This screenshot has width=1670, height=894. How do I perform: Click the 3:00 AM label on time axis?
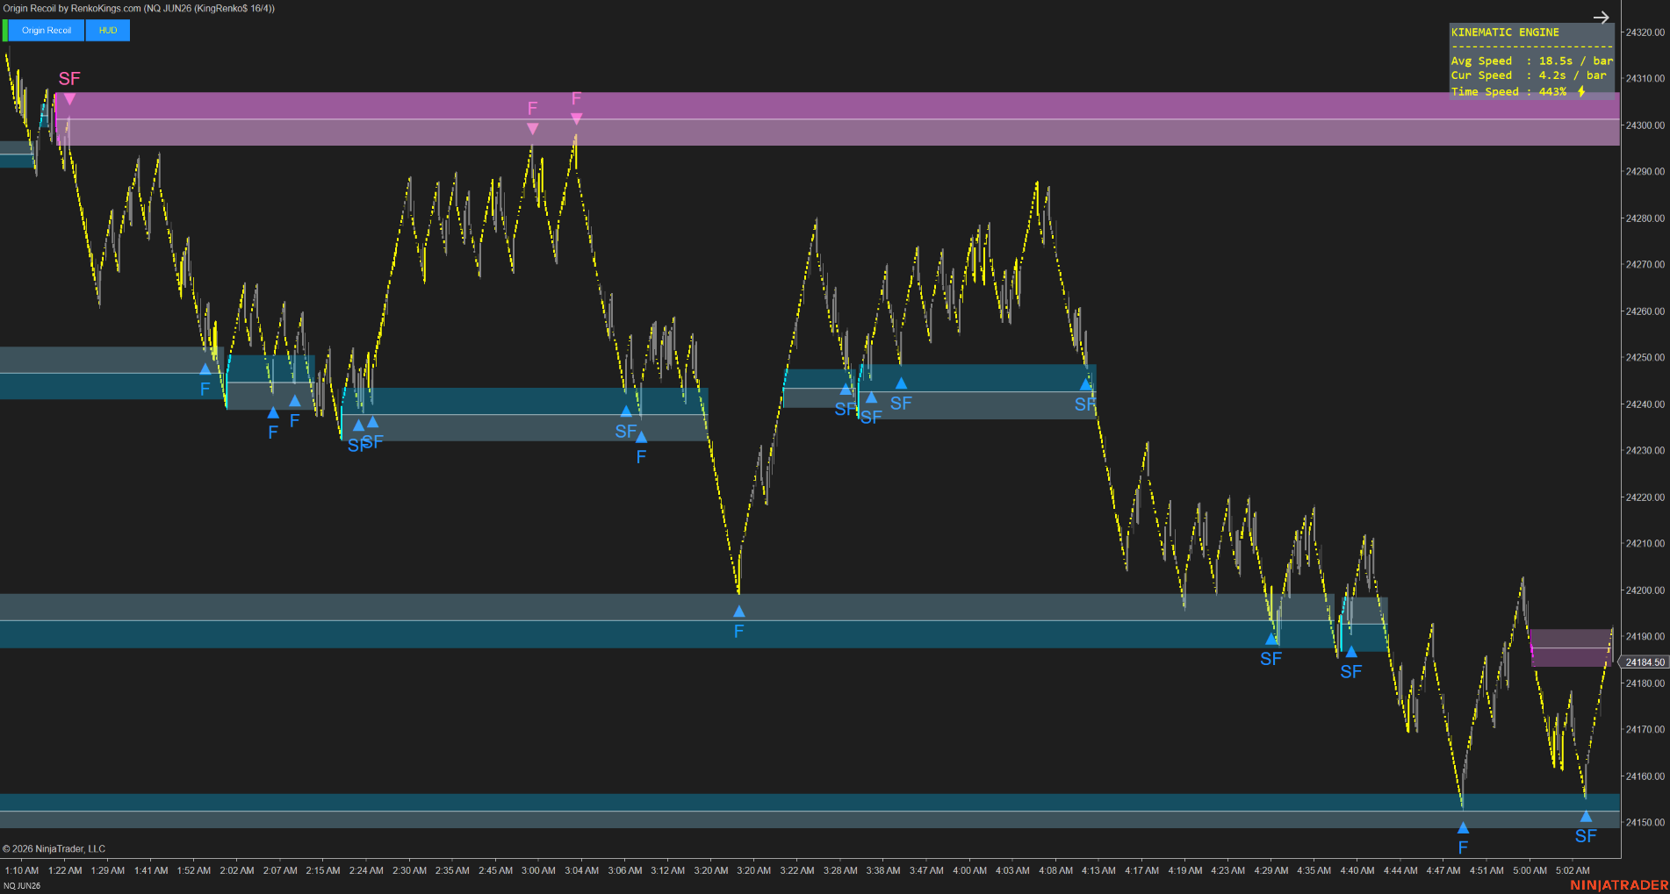(x=538, y=870)
